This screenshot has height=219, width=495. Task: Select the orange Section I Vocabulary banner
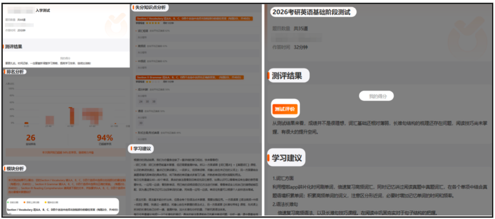tap(194, 18)
